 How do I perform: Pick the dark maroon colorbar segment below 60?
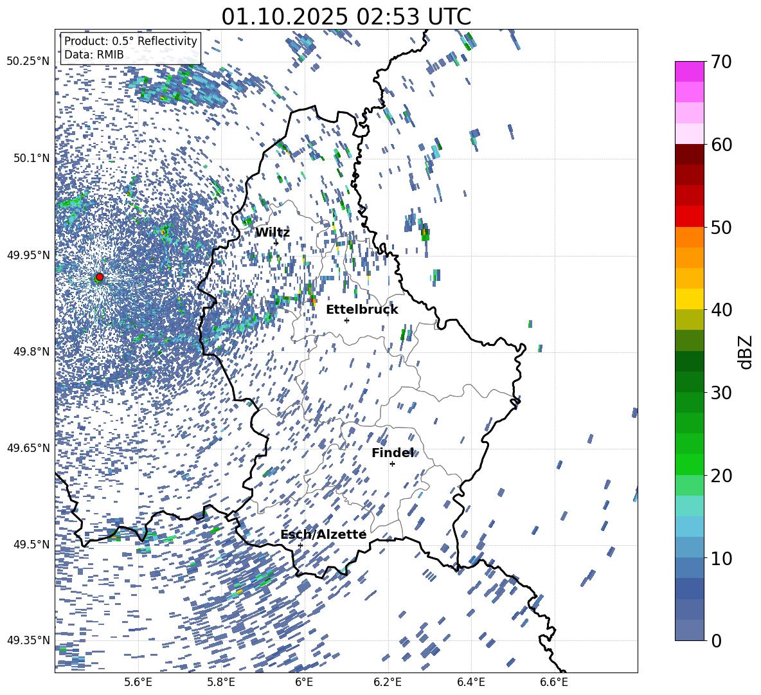click(689, 154)
